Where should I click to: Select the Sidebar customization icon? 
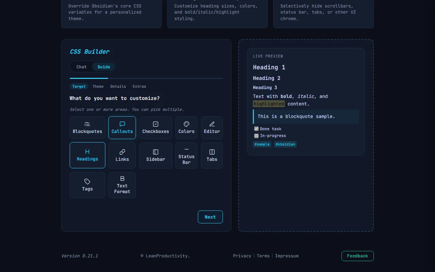tap(155, 155)
